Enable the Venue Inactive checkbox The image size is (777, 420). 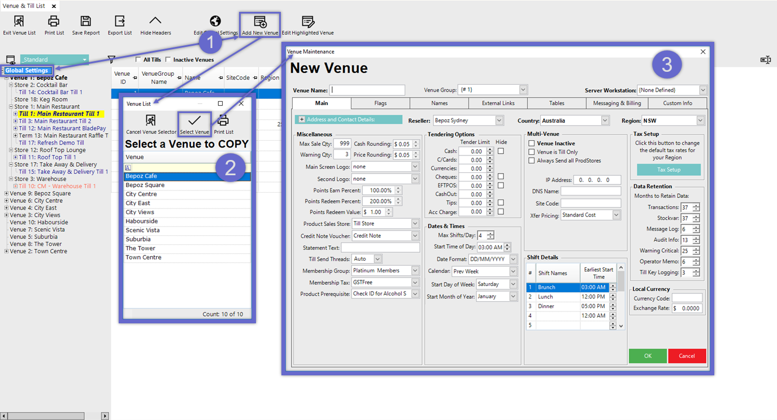(x=531, y=144)
